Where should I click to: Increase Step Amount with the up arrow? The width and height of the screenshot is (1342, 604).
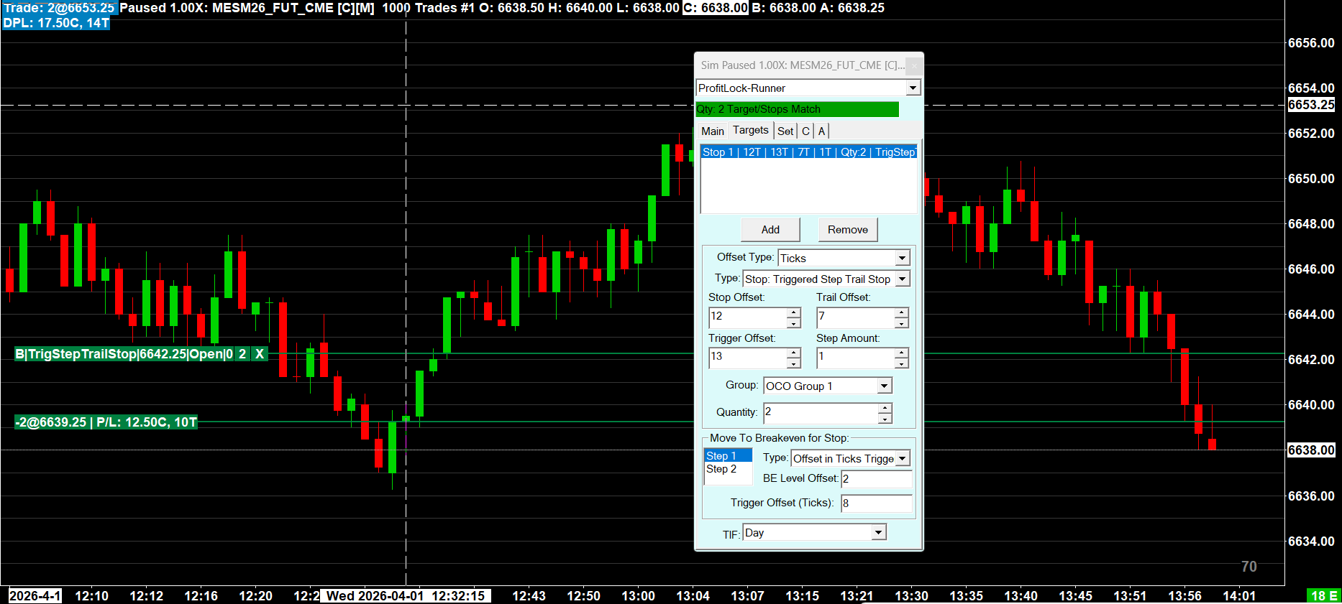click(902, 353)
